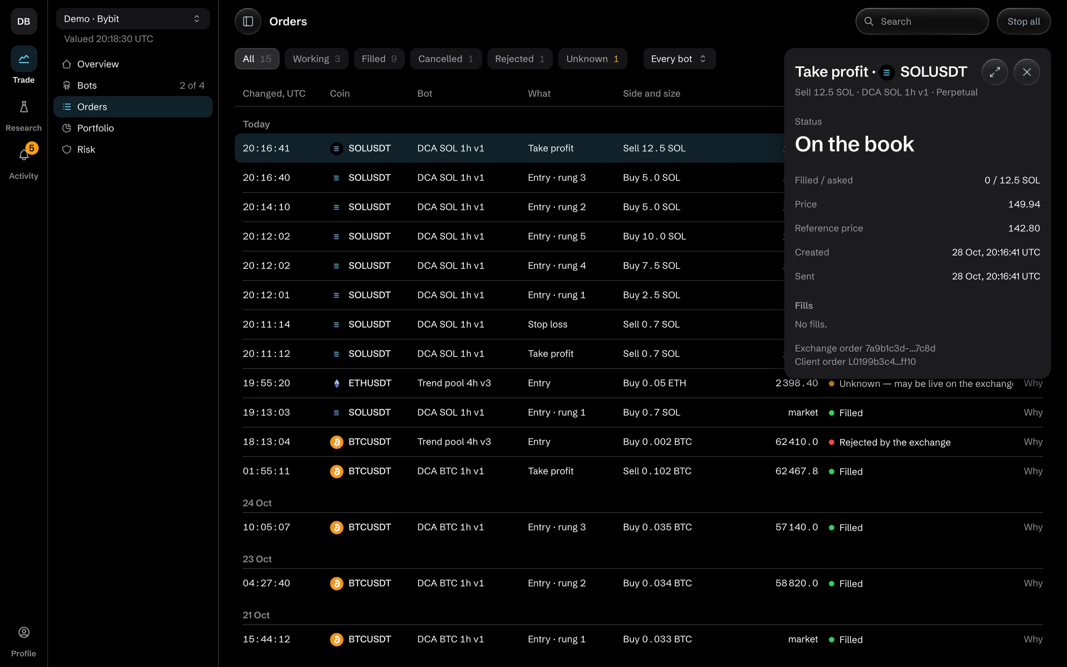The height and width of the screenshot is (667, 1067).
Task: Filter orders by Filled status
Action: [x=379, y=59]
